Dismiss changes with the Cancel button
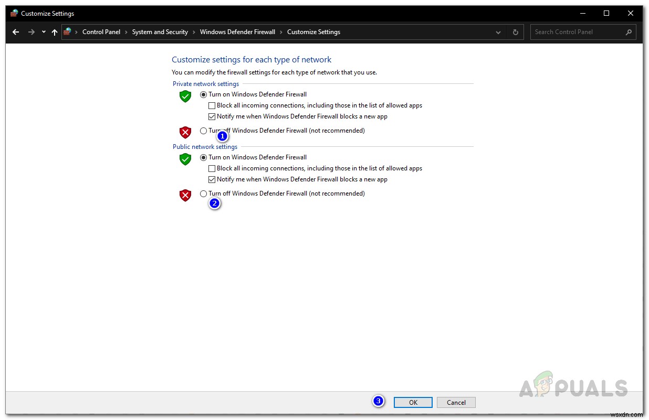The height and width of the screenshot is (420, 649). tap(456, 402)
